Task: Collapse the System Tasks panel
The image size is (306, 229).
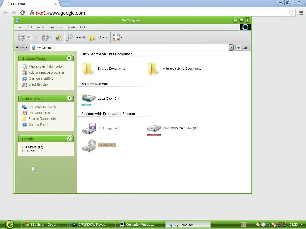Action: click(69, 58)
